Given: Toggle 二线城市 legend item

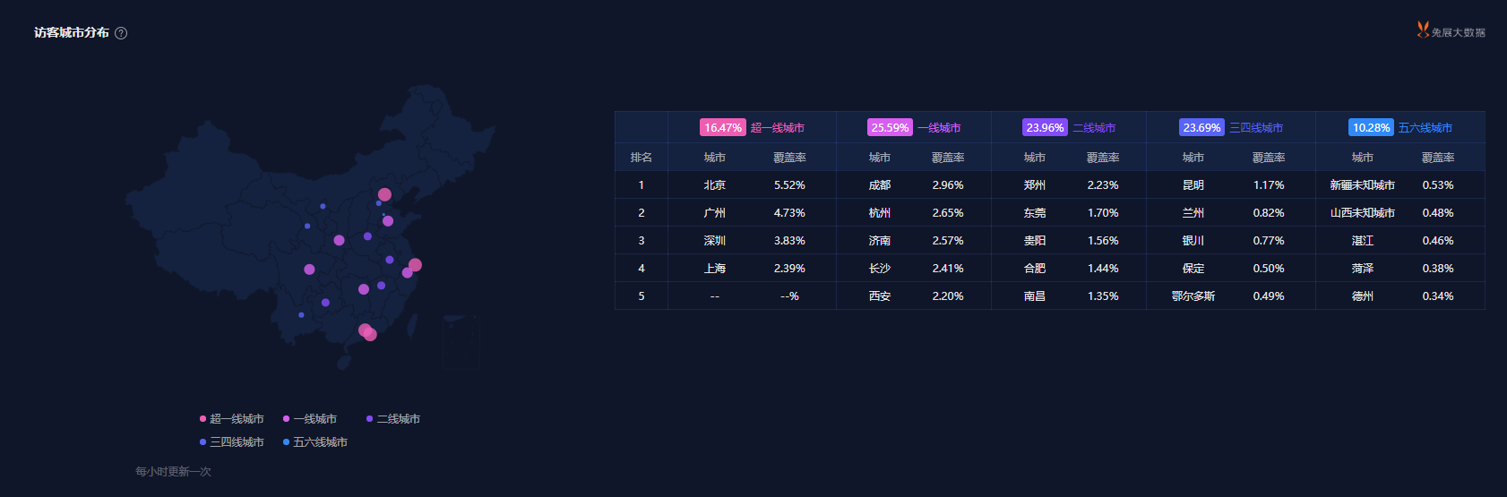Looking at the screenshot, I should [x=392, y=419].
